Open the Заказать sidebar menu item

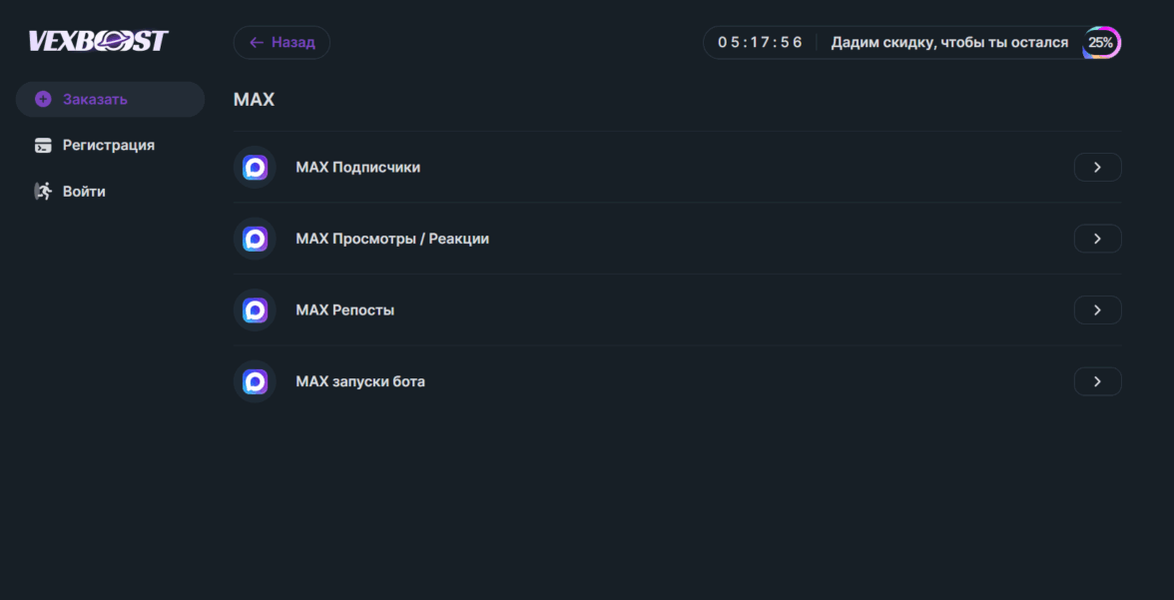pyautogui.click(x=95, y=99)
